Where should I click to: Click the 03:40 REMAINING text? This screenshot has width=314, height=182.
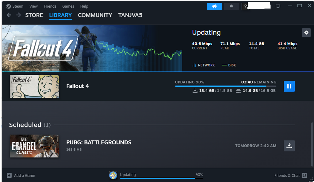258,82
